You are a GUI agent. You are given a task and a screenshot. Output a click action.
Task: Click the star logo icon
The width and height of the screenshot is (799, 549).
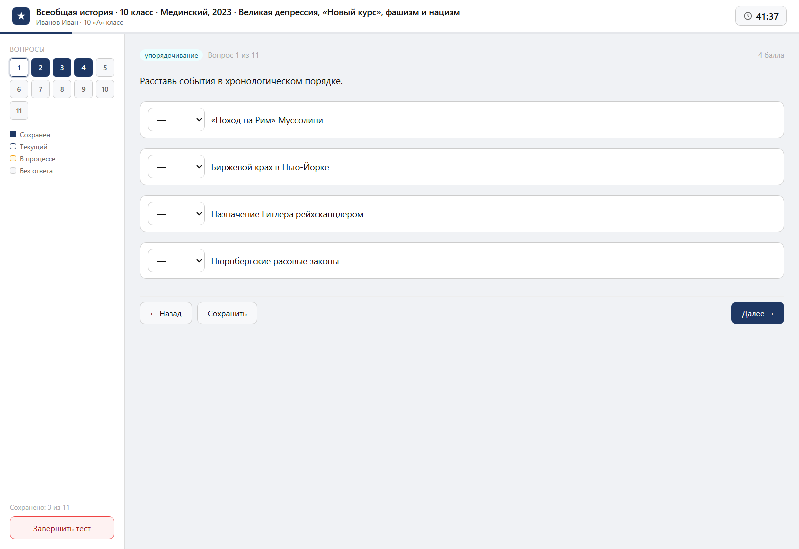(x=21, y=16)
